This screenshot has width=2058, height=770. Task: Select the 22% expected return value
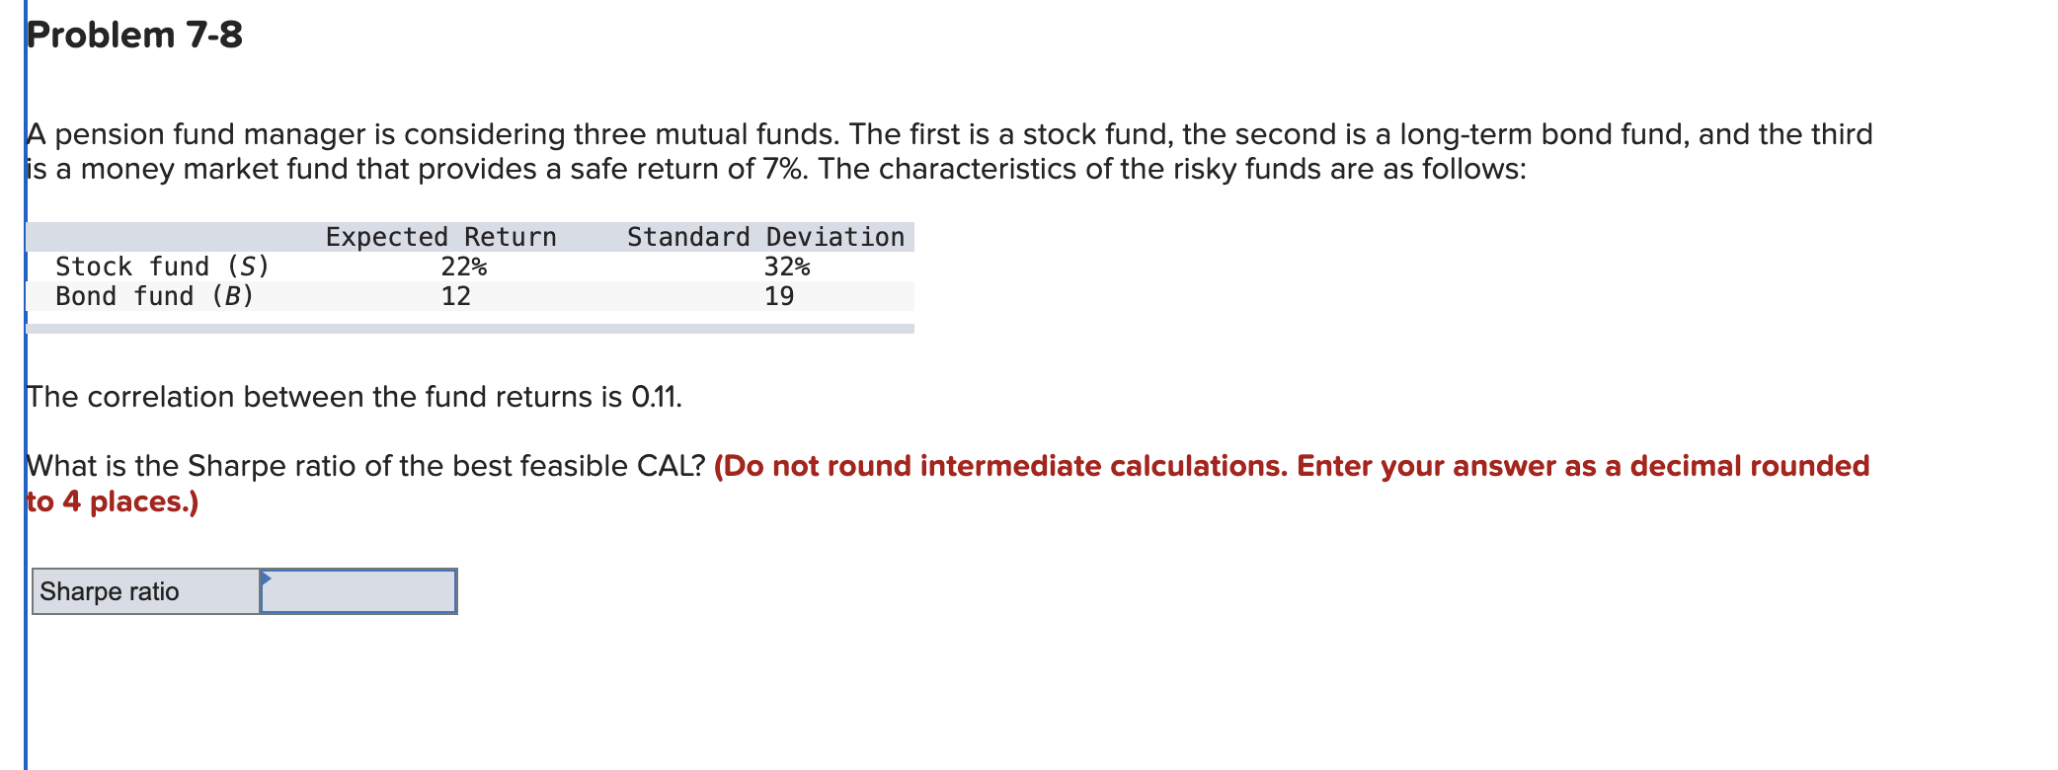[464, 266]
